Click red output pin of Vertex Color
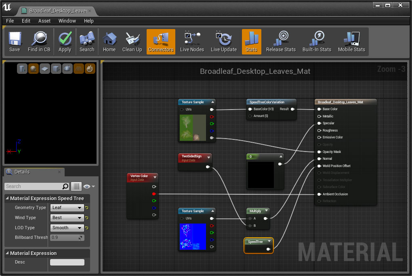Viewport: 412px width, 276px height. [x=154, y=194]
